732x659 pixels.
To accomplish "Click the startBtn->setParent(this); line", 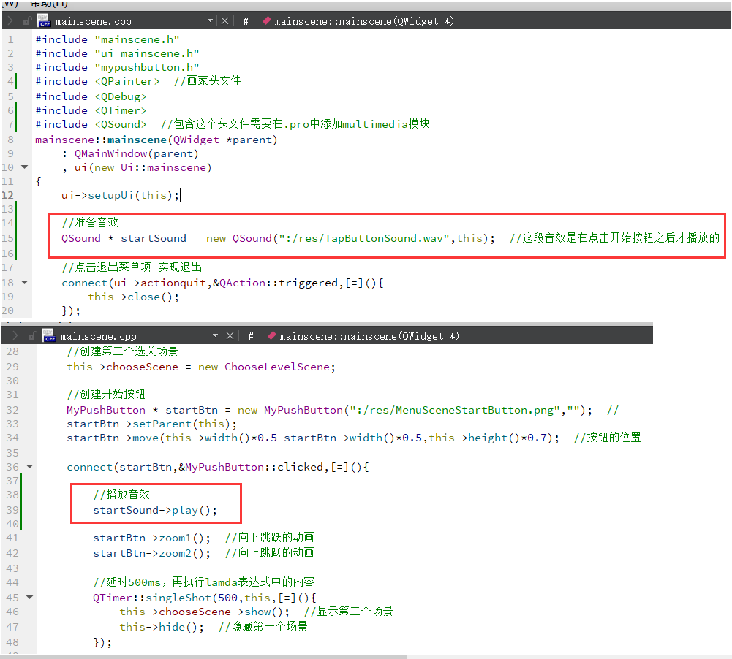I will [151, 424].
